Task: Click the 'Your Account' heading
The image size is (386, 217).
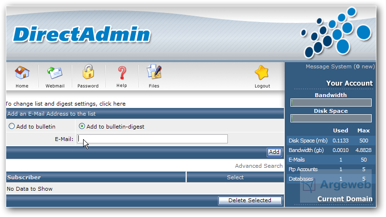Action: [349, 83]
